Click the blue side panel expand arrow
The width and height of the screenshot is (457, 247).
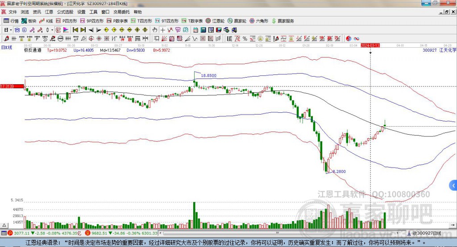(x=453, y=185)
